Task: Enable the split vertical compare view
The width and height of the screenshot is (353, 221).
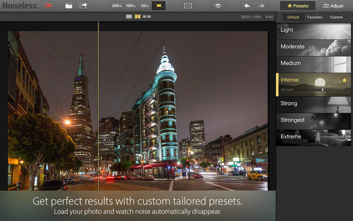Action: 138,17
